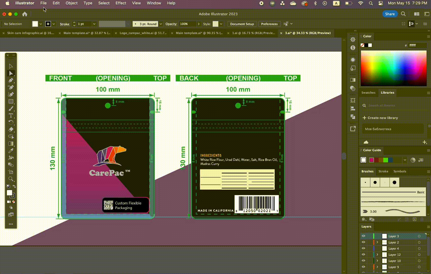Select the Direct Selection tool

(x=11, y=73)
